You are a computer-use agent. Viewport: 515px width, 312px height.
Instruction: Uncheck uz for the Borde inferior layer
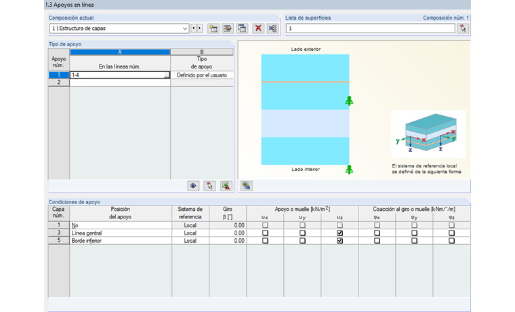[x=339, y=241]
